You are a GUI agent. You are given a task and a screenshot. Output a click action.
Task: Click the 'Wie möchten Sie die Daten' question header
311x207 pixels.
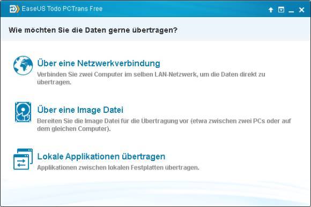tap(93, 30)
